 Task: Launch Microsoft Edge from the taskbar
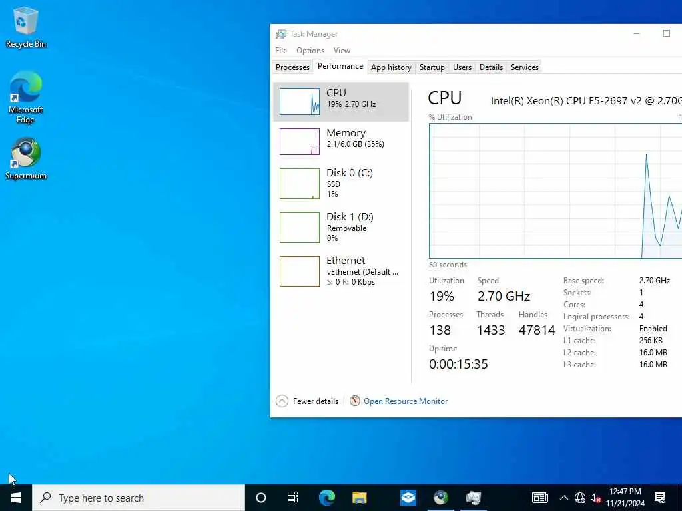pos(326,498)
